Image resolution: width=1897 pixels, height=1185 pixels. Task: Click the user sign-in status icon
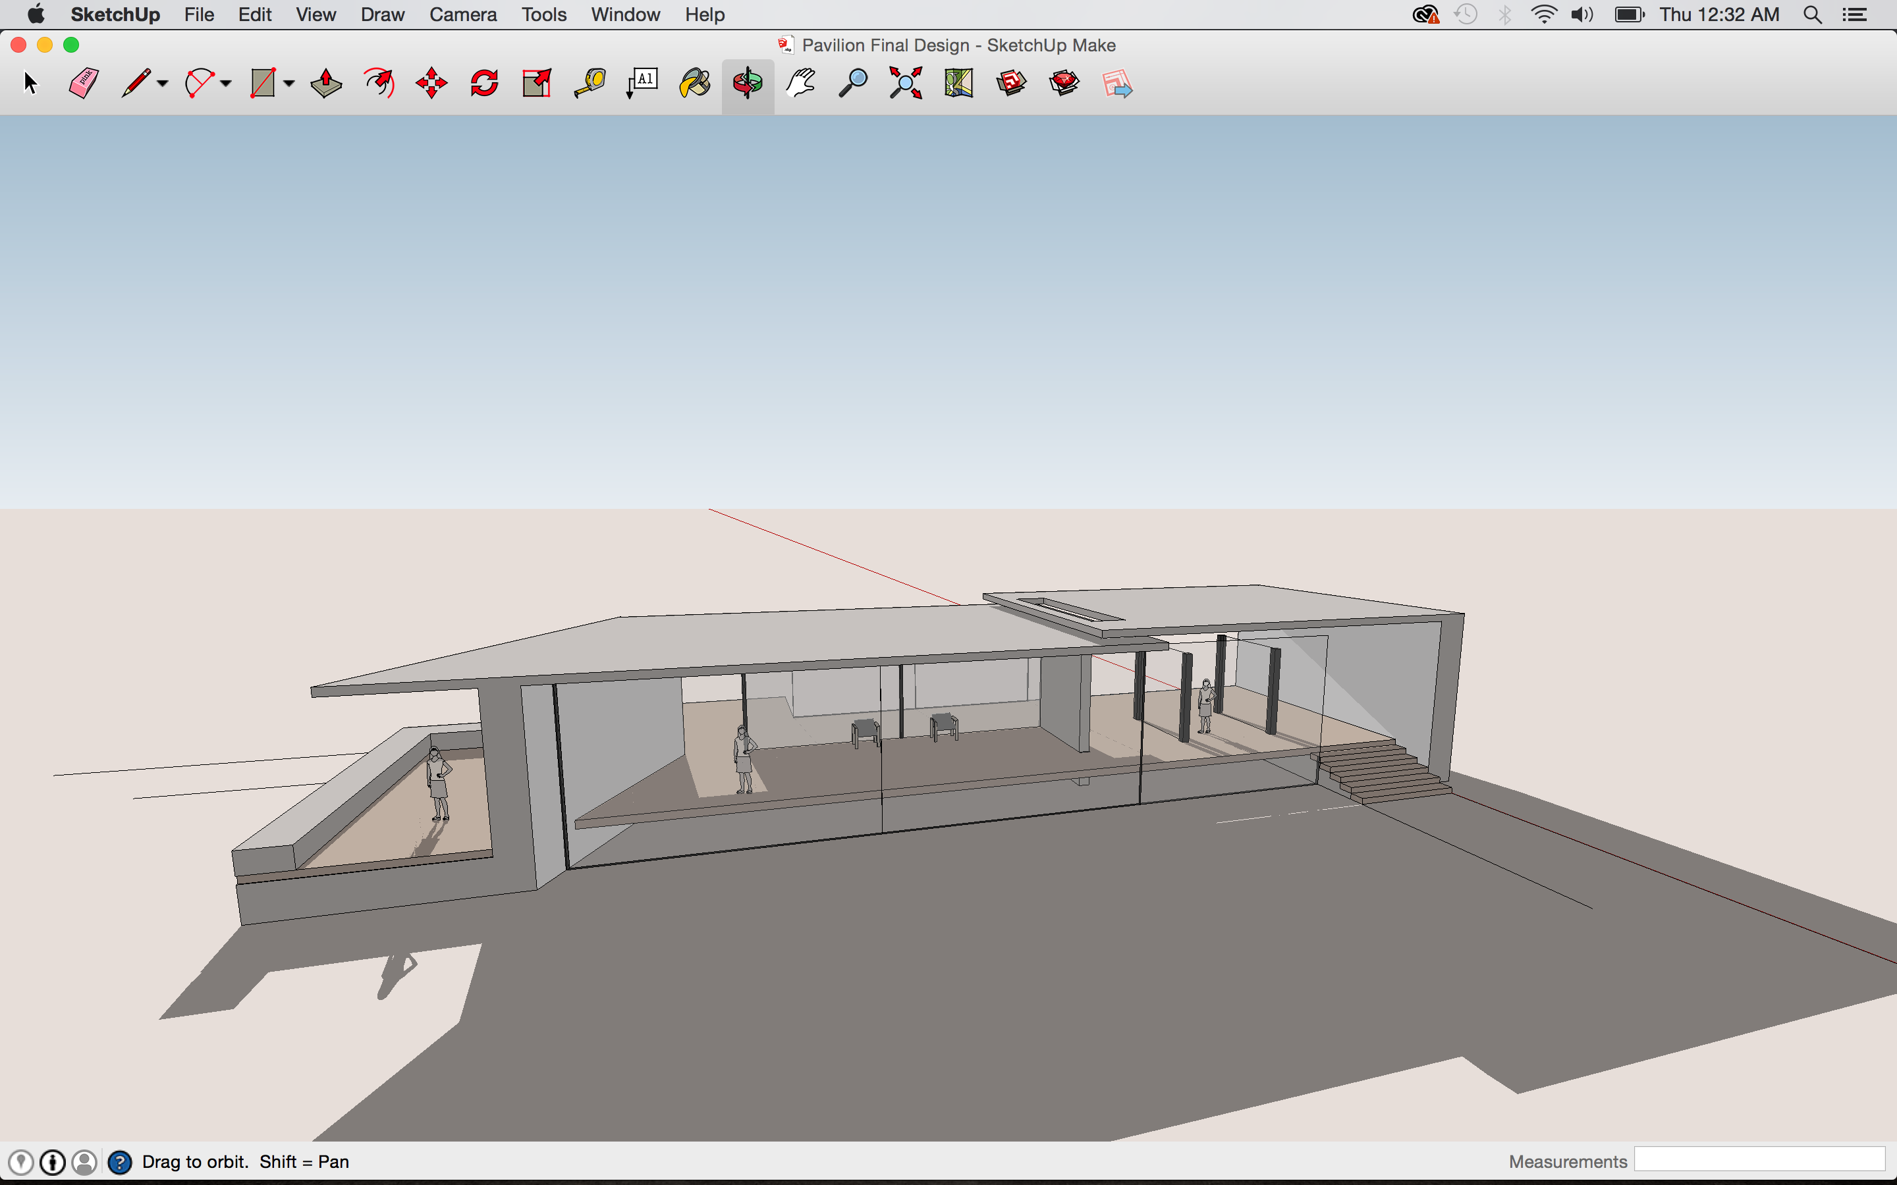click(85, 1161)
